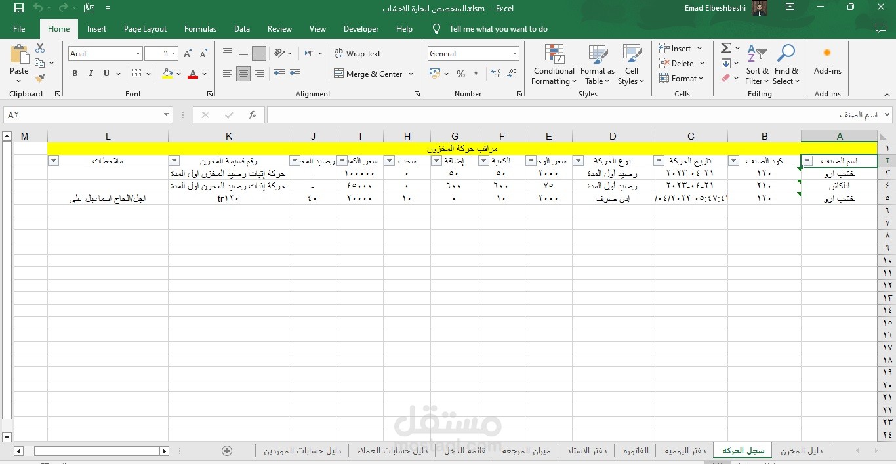Click the Comma Style icon
This screenshot has height=464, width=896.
pos(476,74)
